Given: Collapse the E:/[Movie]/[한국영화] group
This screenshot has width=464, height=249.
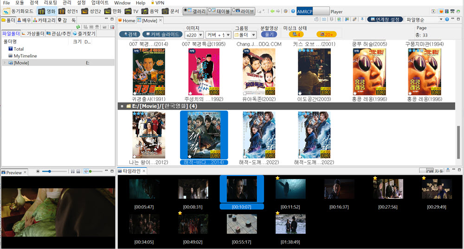Looking at the screenshot, I should pos(122,106).
